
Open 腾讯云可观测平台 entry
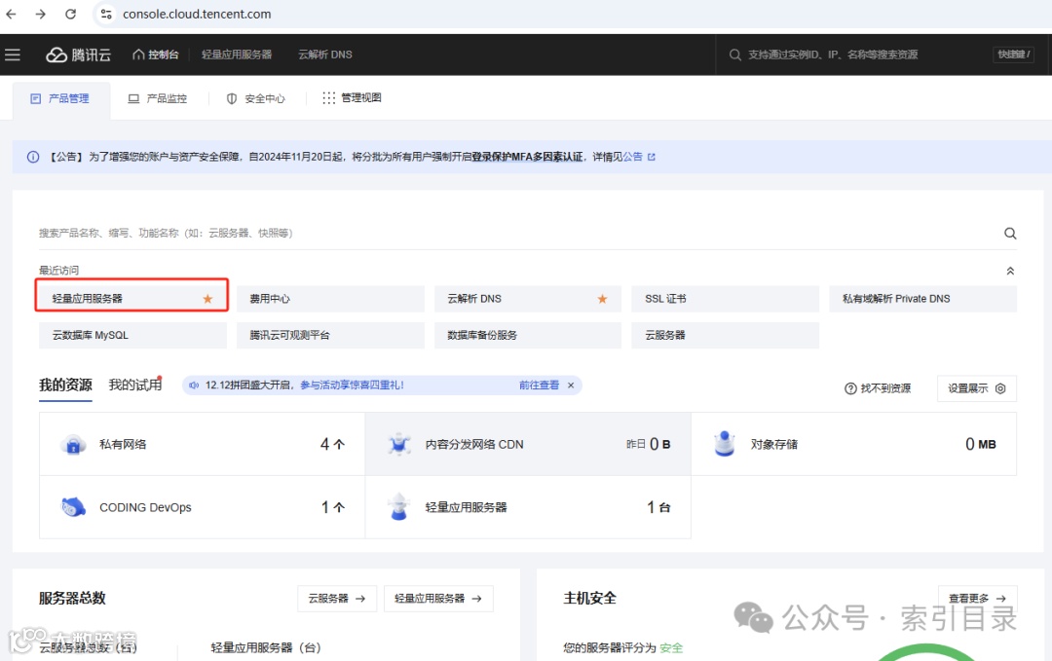tap(330, 335)
